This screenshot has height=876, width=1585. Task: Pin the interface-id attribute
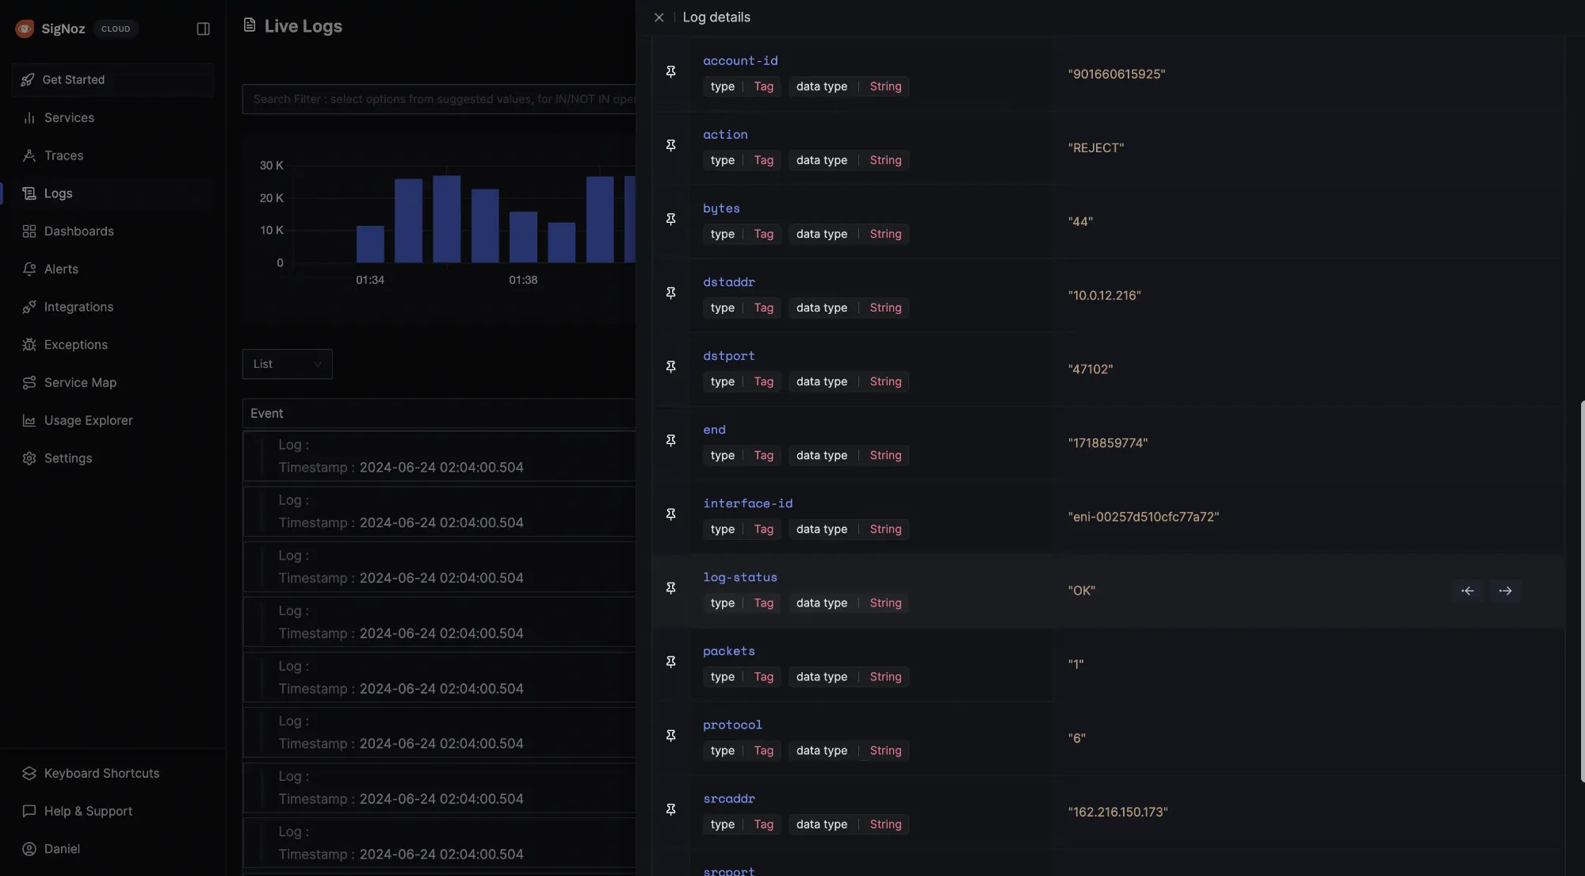click(x=670, y=515)
